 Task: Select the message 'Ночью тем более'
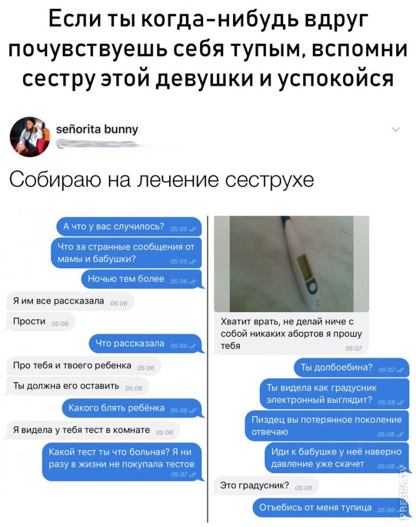coord(142,279)
